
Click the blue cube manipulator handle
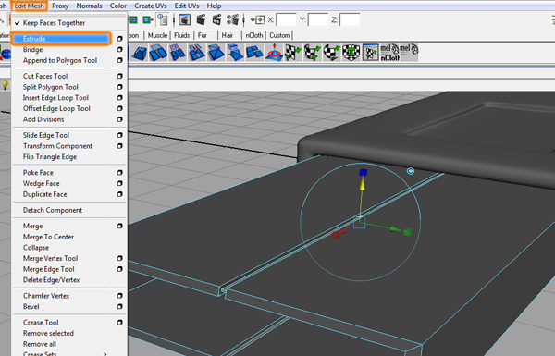point(363,172)
